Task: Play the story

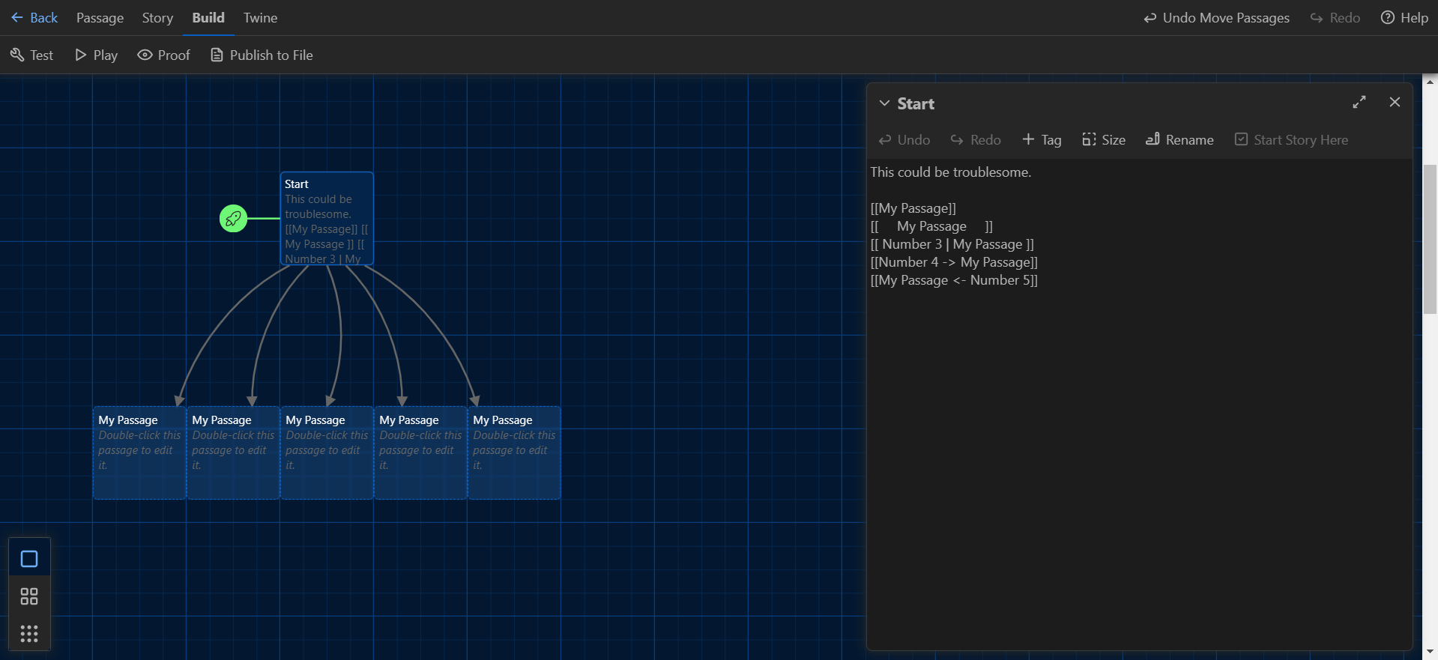Action: click(x=96, y=55)
